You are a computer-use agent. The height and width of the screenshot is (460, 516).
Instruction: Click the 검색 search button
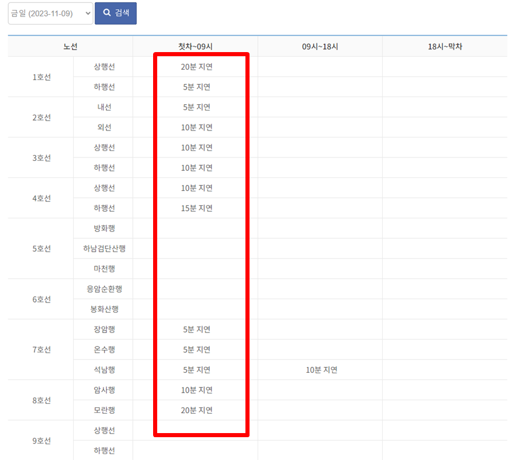pos(115,13)
